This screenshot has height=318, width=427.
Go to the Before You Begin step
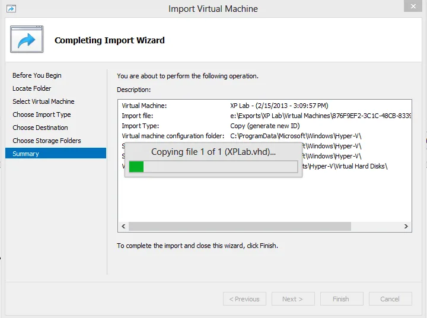click(37, 75)
